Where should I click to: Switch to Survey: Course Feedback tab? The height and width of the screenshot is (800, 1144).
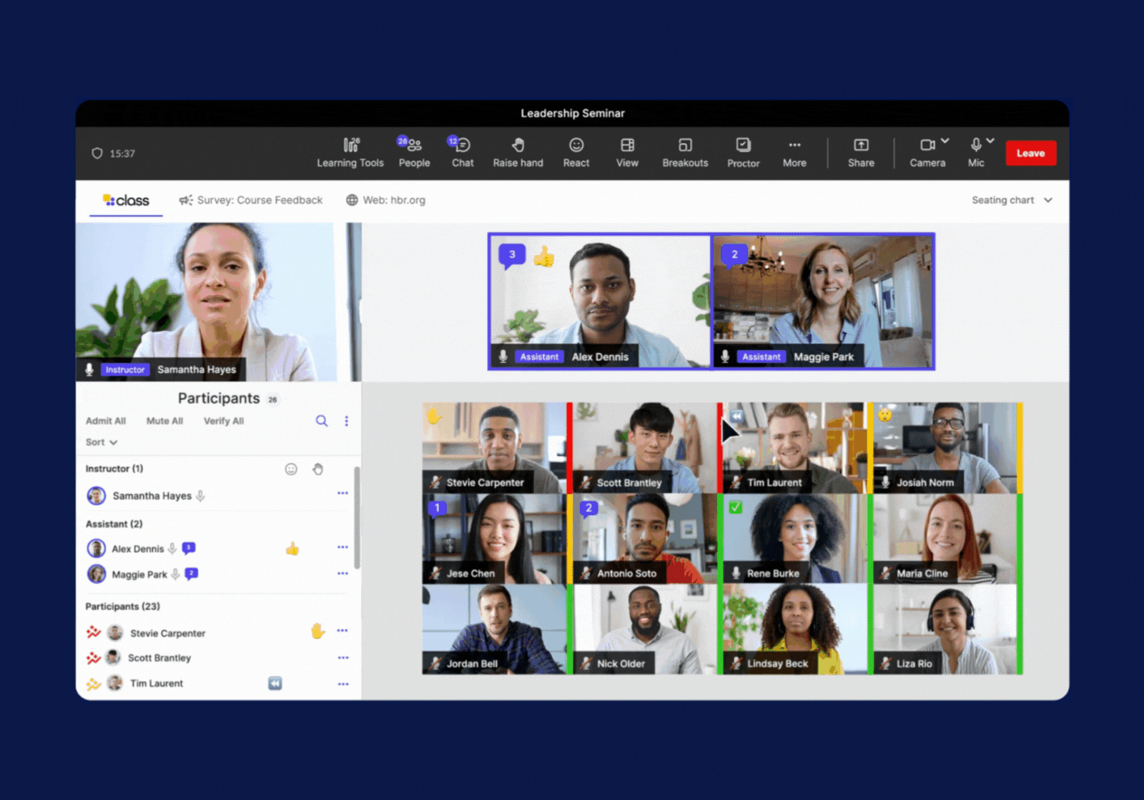coord(251,200)
